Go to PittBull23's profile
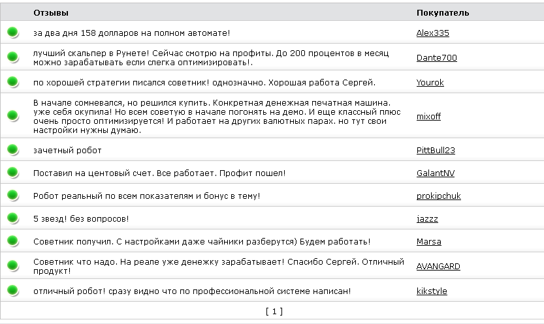Viewport: 544px width, 324px height. click(436, 151)
